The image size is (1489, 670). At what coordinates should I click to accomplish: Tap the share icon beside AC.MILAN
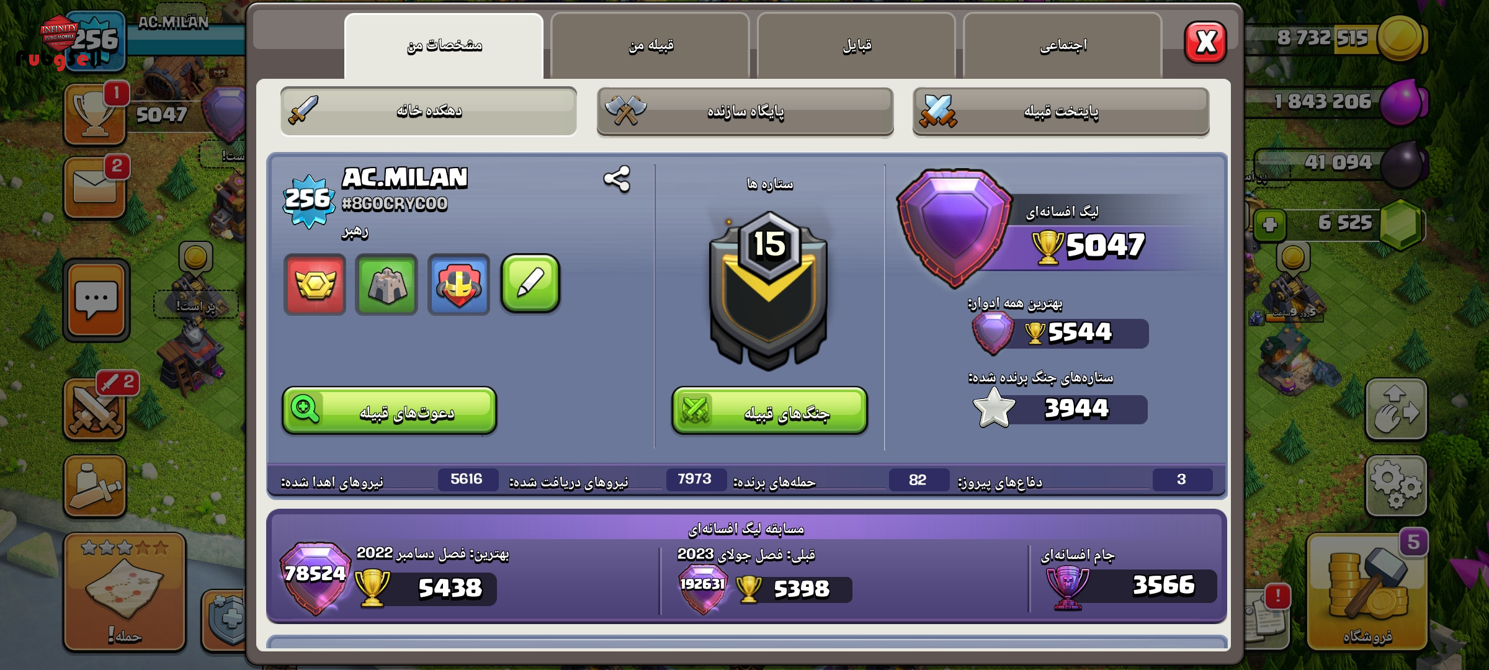click(x=617, y=179)
